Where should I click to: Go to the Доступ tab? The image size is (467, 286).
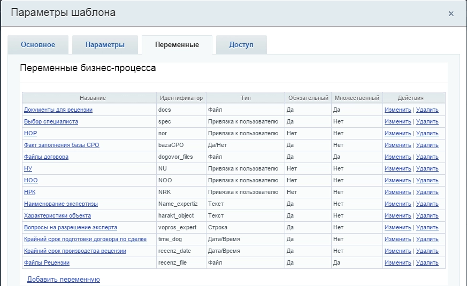point(241,45)
